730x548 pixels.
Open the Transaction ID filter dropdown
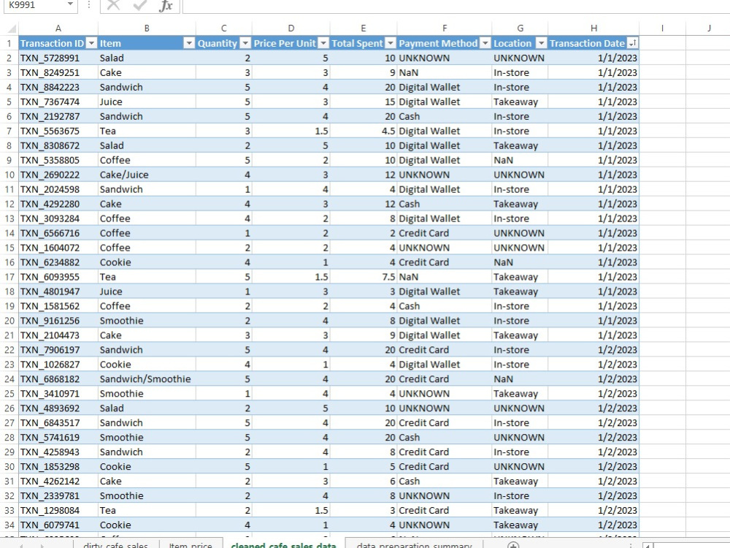(92, 43)
